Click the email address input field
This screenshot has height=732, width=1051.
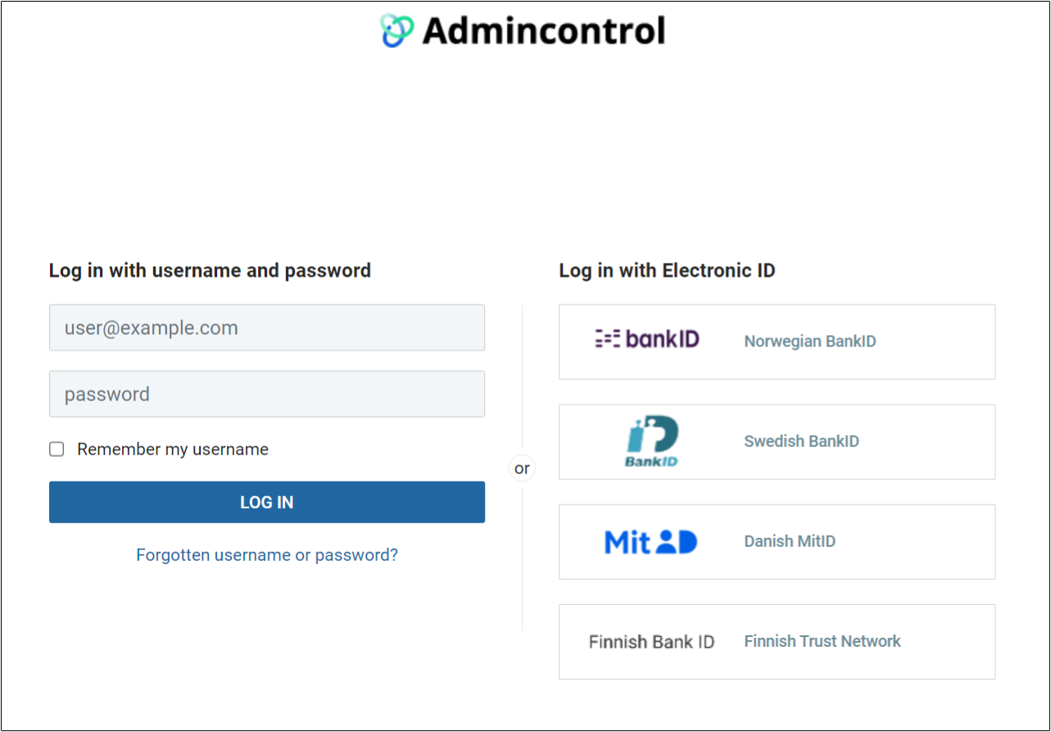pyautogui.click(x=267, y=327)
